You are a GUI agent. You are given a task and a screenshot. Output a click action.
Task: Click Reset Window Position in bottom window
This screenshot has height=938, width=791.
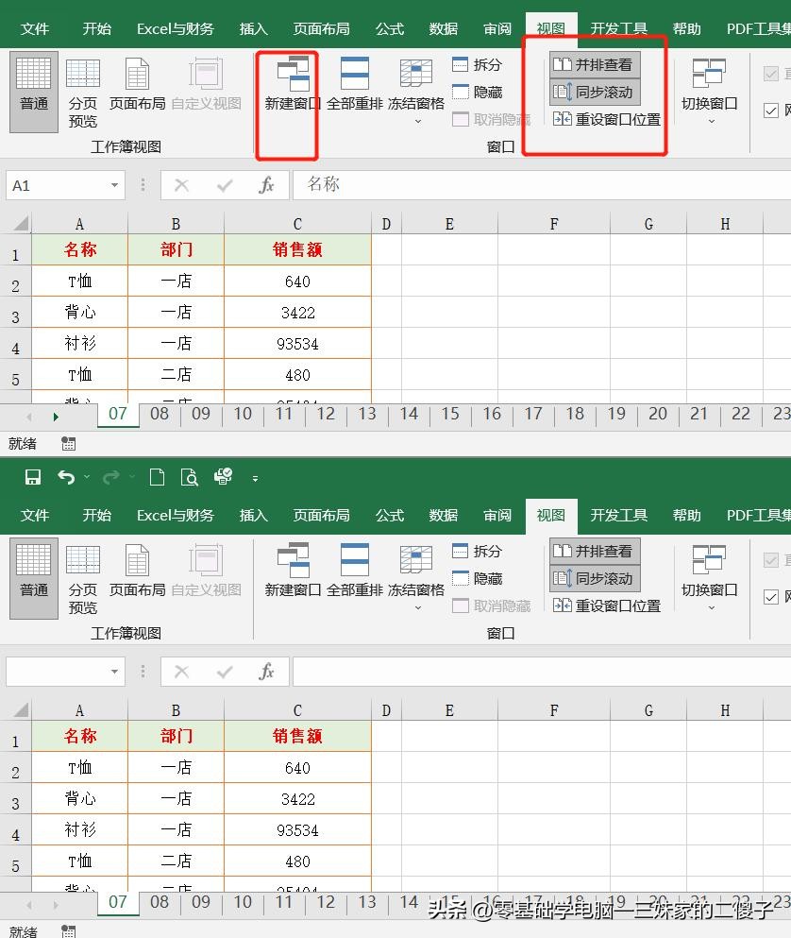point(606,606)
